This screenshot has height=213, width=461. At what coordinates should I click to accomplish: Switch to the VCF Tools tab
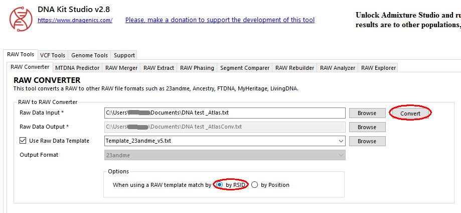53,55
